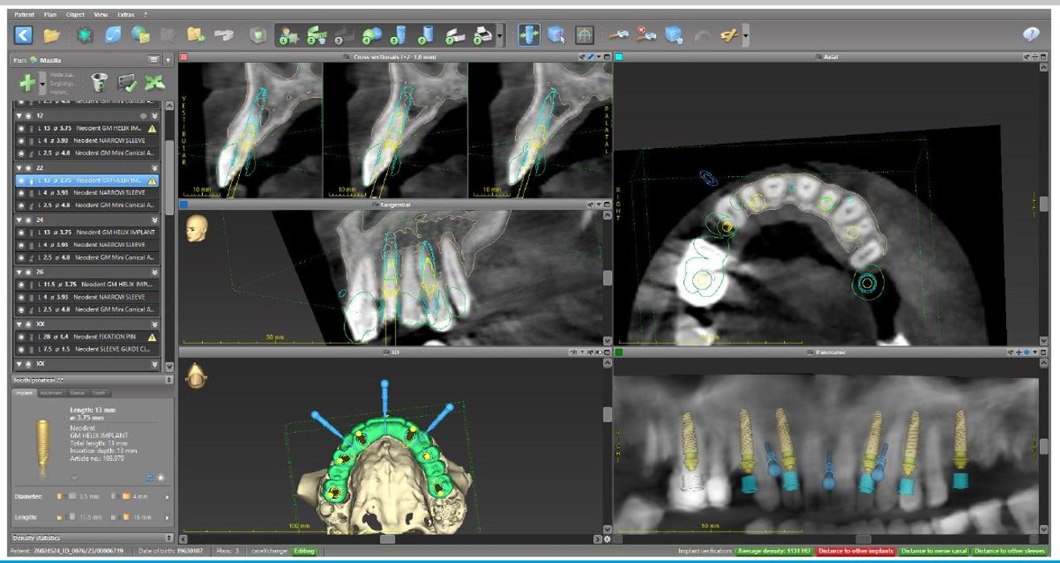
Task: Click the add measurement tool icon
Action: [x=618, y=35]
